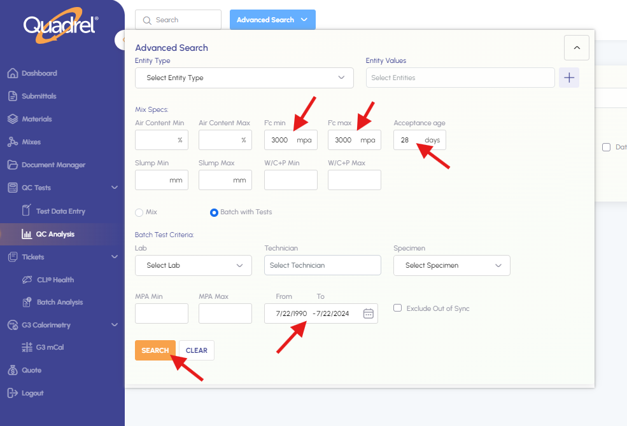Open the Select Entity Type dropdown

tap(244, 78)
